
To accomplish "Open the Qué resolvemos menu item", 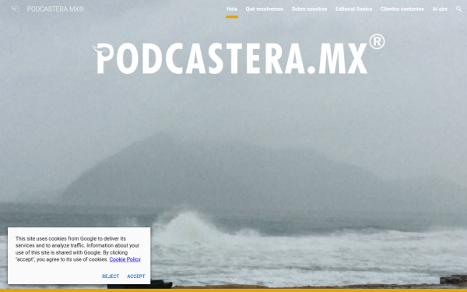I will [265, 9].
